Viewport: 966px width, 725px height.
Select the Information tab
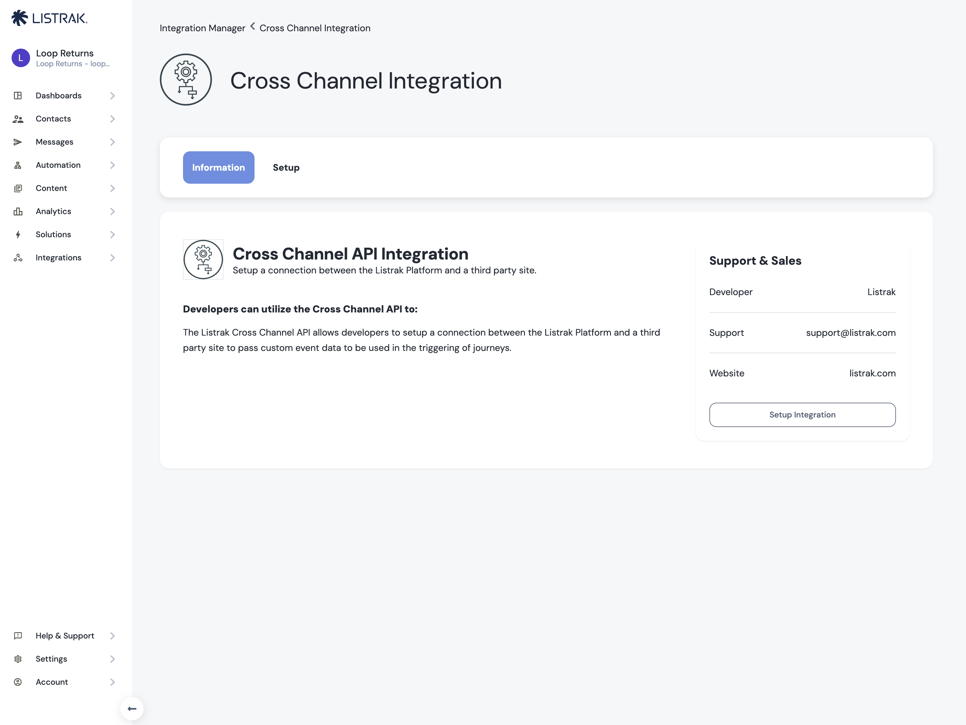(x=219, y=168)
